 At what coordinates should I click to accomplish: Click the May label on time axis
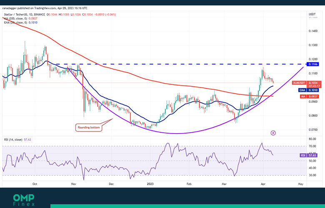click(x=301, y=184)
